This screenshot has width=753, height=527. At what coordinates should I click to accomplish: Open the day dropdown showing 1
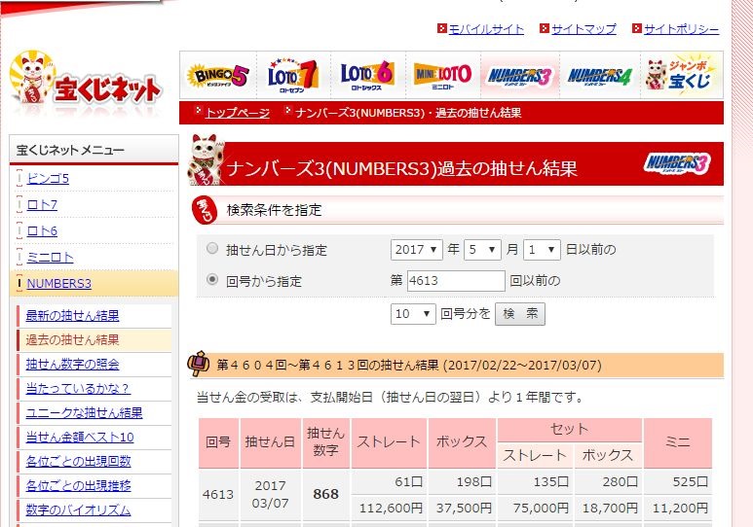coord(542,250)
